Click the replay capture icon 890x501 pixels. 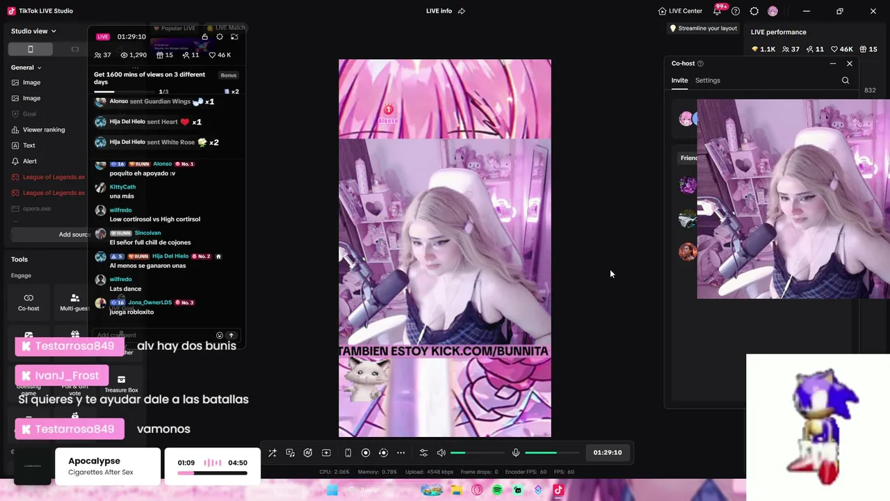(383, 453)
